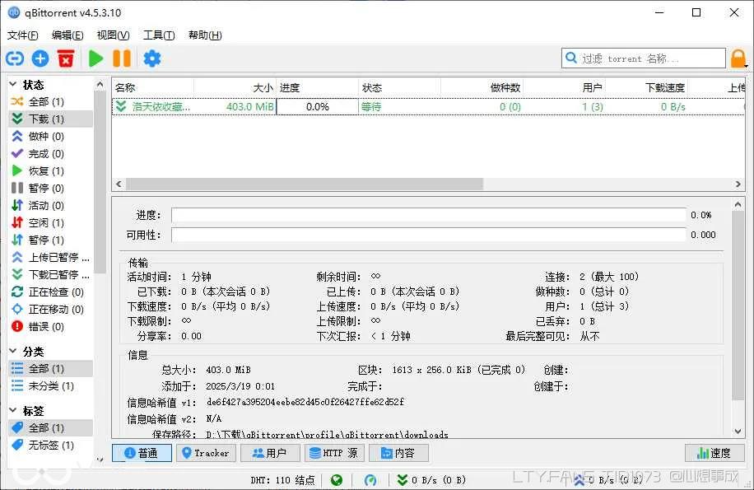This screenshot has height=490, width=754.
Task: Open the 速度 graph tab
Action: 714,453
